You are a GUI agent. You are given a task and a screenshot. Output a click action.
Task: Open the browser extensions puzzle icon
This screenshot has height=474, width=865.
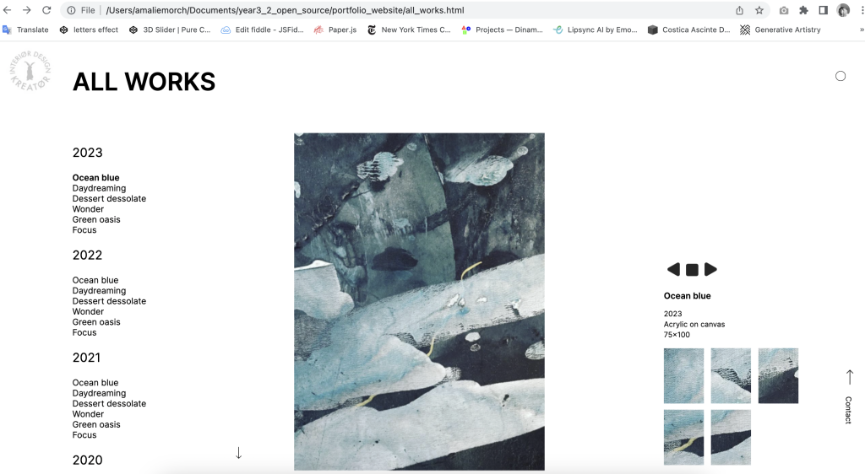point(804,10)
